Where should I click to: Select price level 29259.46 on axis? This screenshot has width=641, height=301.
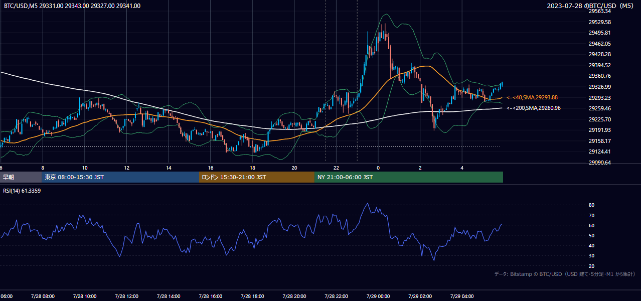pyautogui.click(x=599, y=108)
